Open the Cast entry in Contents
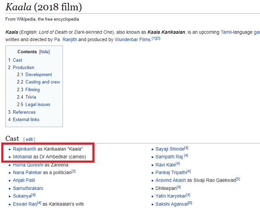This screenshot has width=260, height=213. [x=17, y=60]
